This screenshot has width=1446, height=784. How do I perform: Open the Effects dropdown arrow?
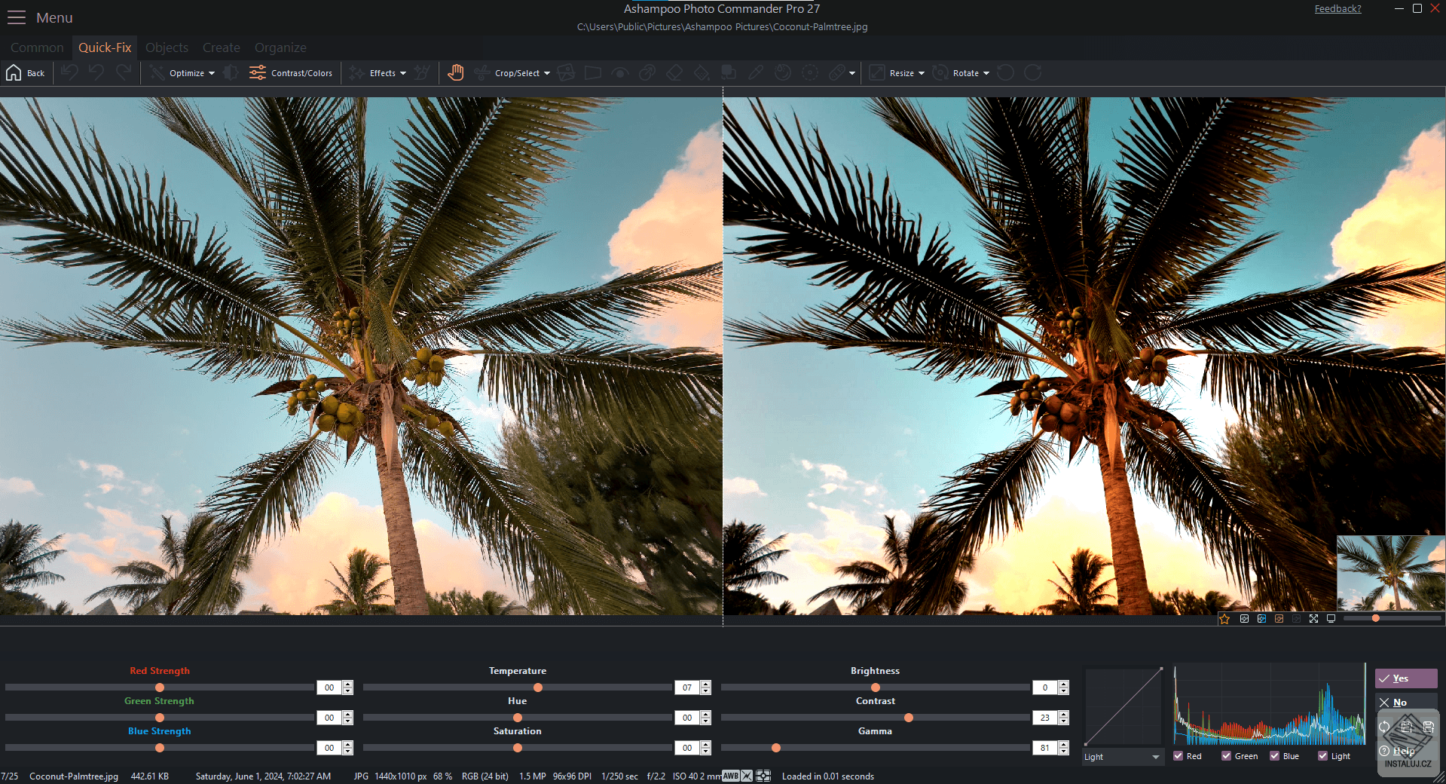[403, 73]
